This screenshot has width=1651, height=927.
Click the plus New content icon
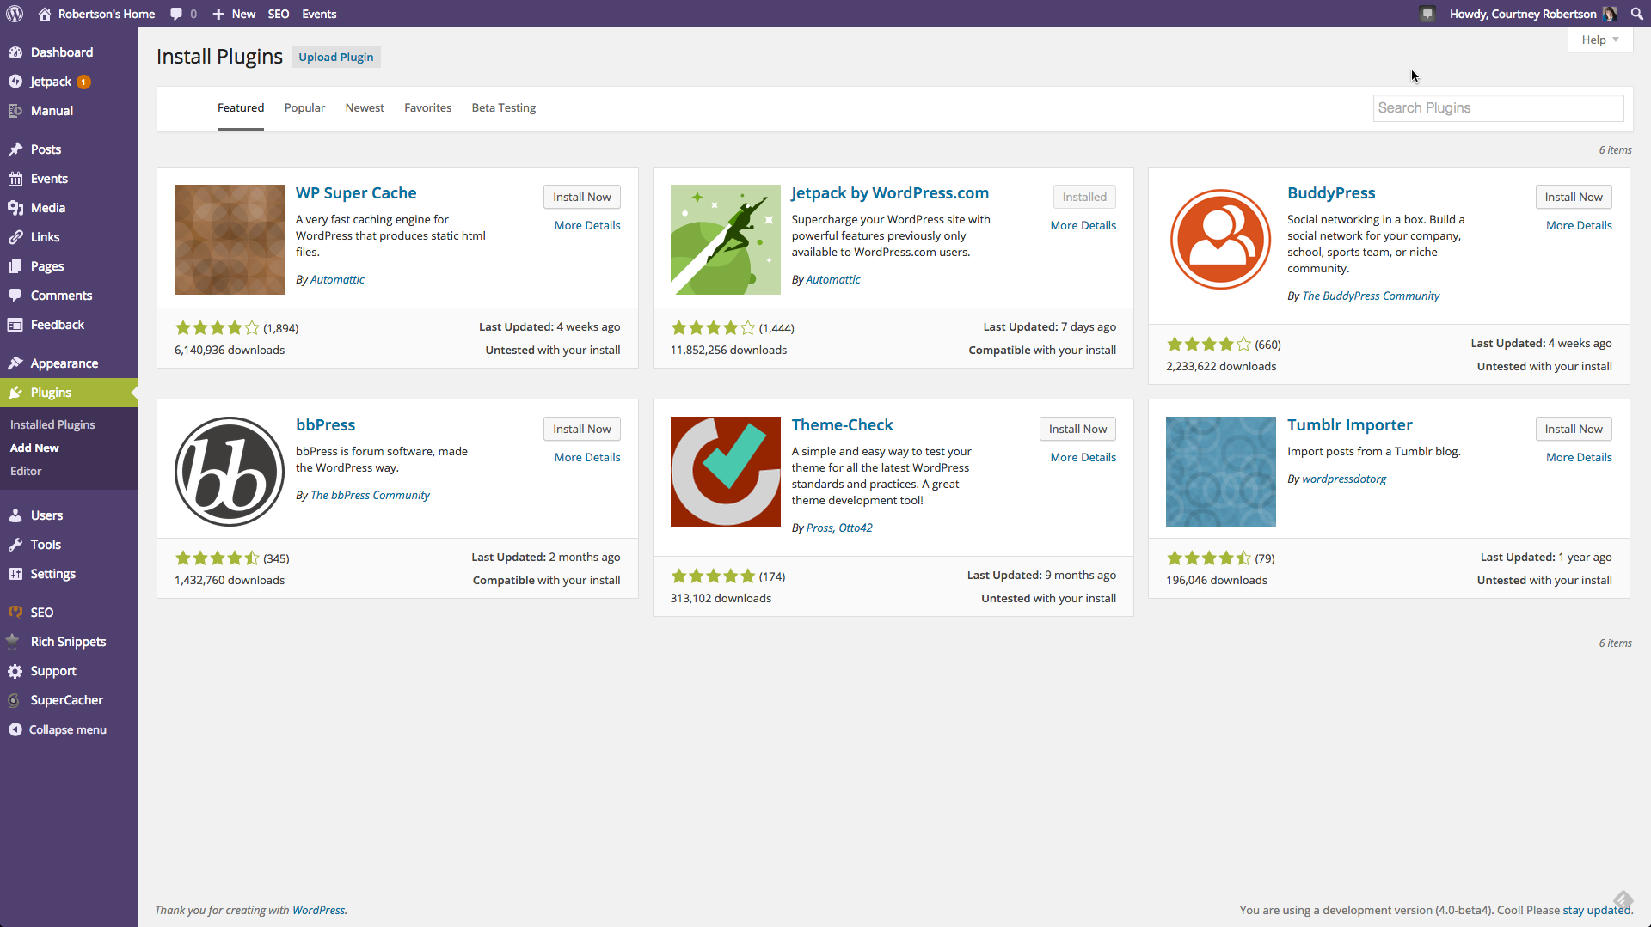point(218,14)
